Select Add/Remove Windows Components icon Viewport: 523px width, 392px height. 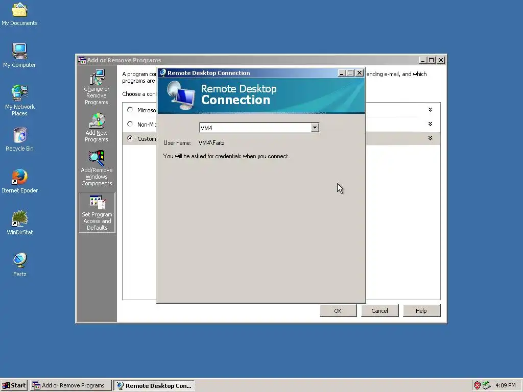point(97,168)
